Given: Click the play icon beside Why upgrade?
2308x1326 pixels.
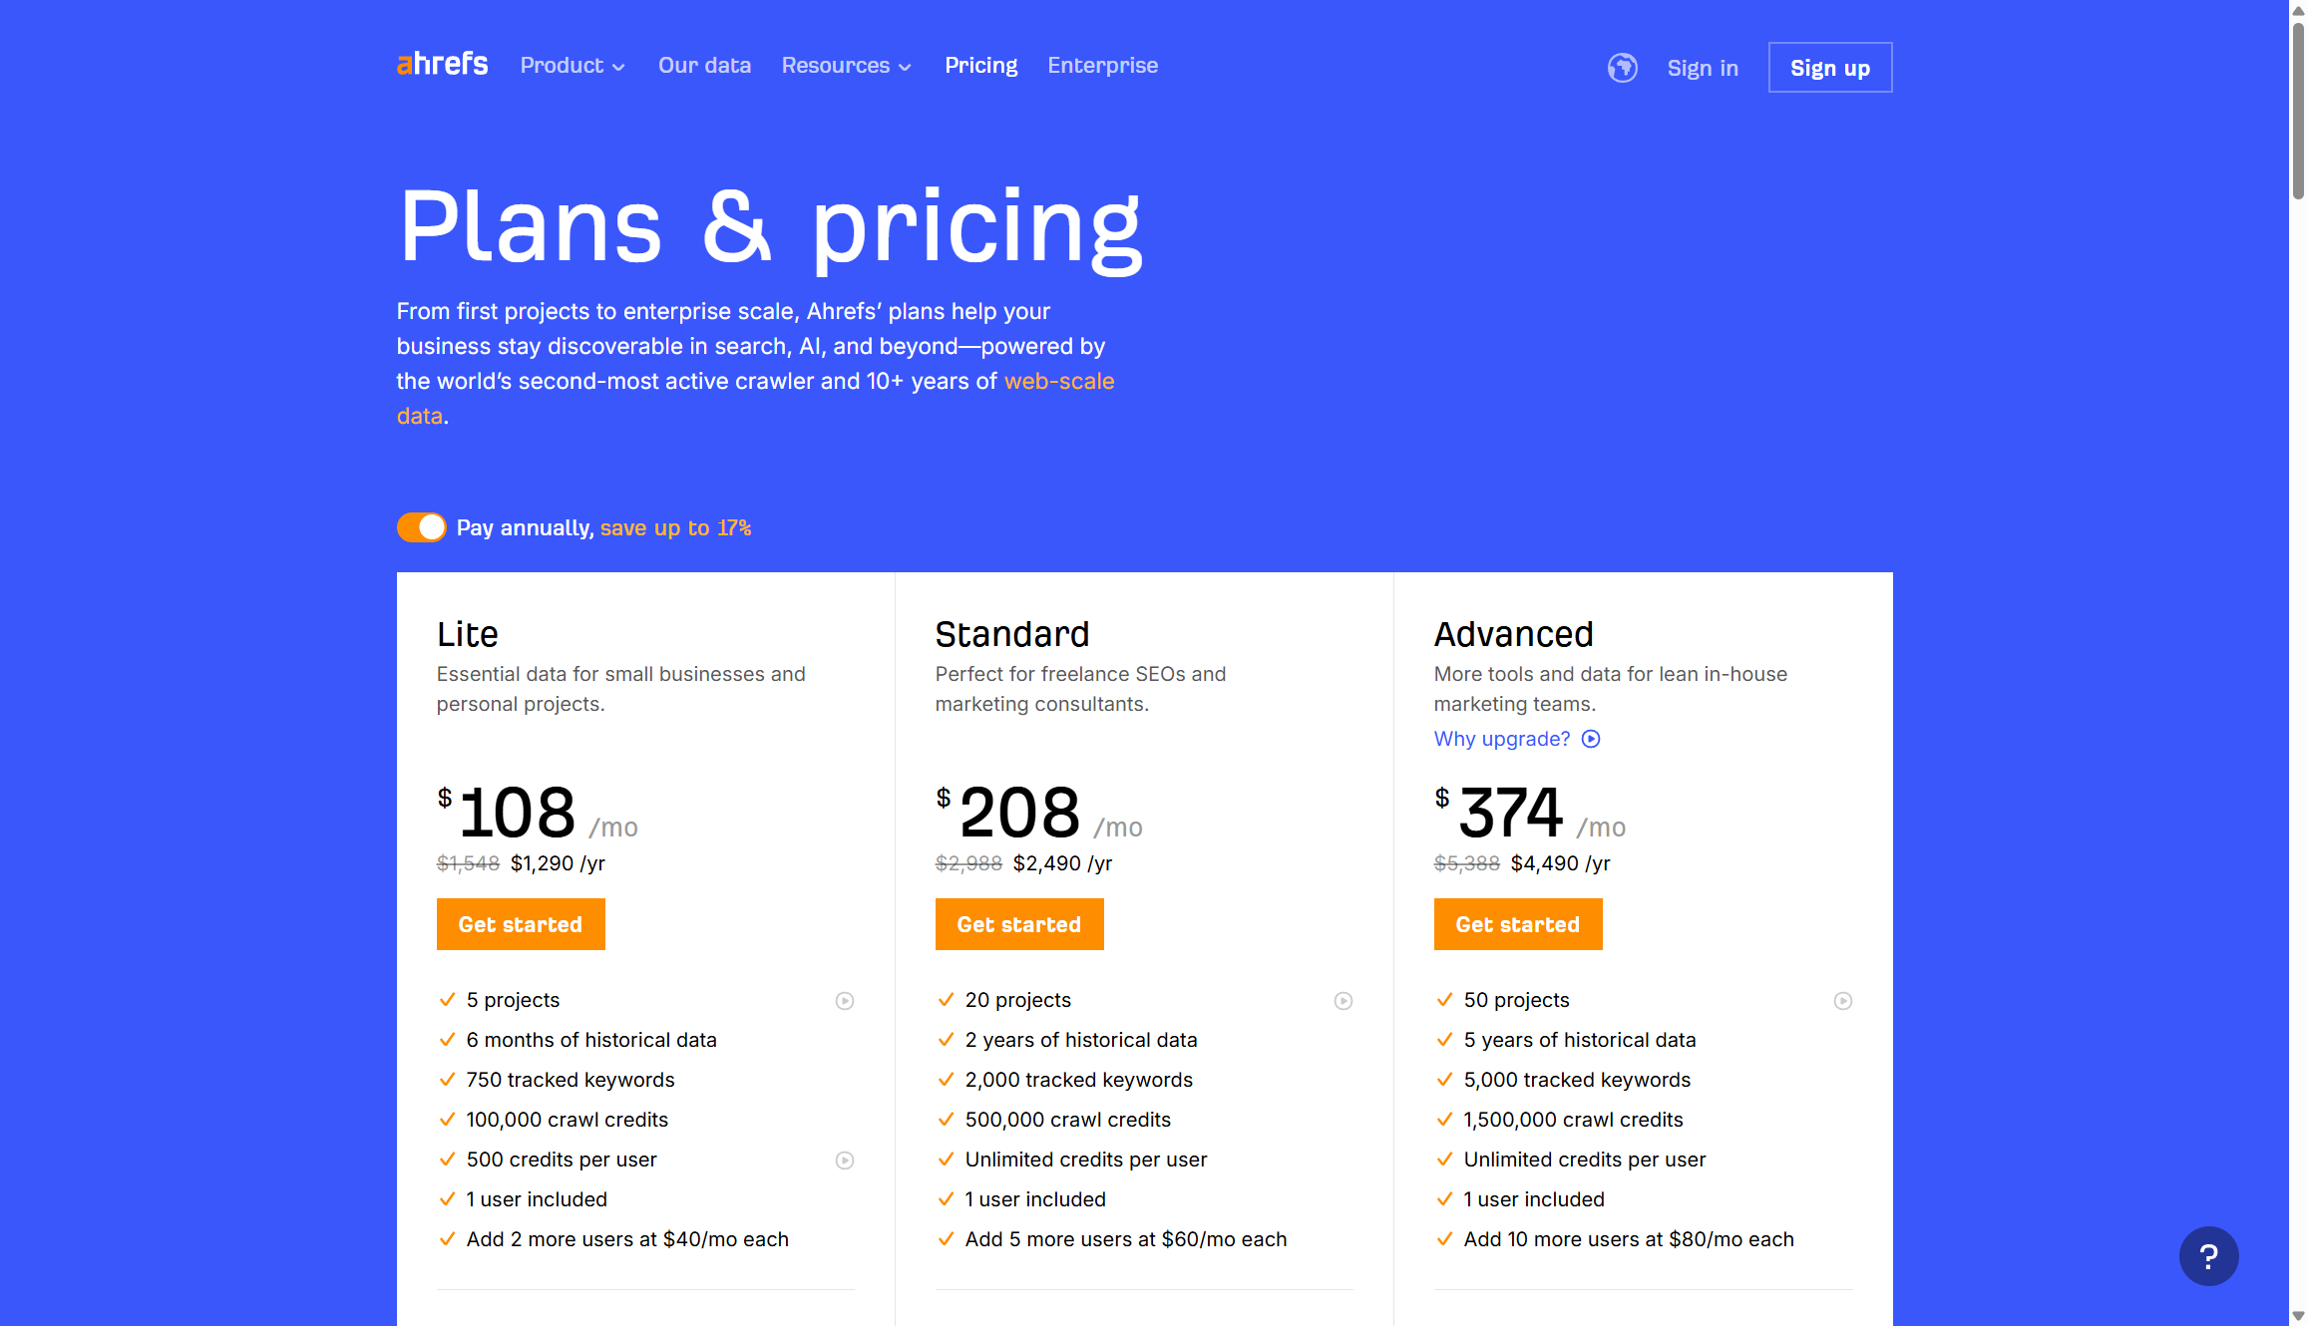Looking at the screenshot, I should [x=1591, y=739].
